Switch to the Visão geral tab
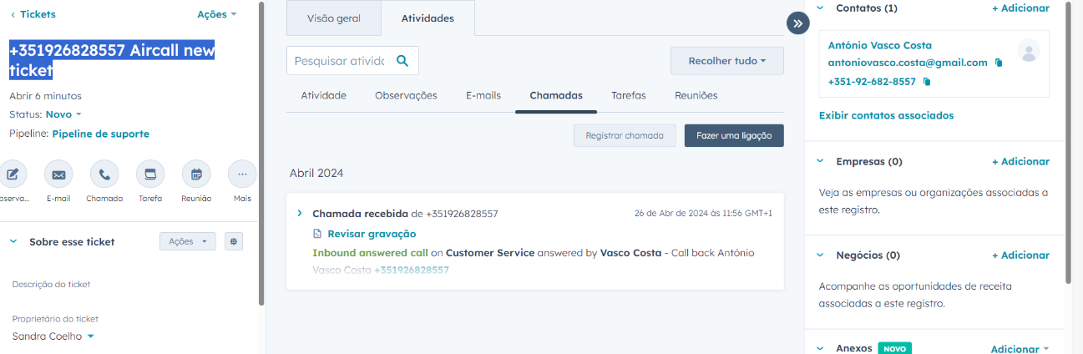The width and height of the screenshot is (1083, 354). [333, 18]
